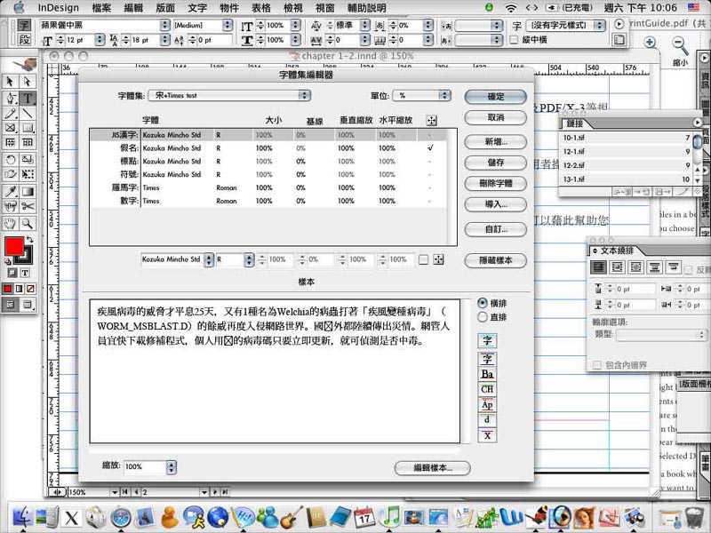Click the CH sample guide icon
This screenshot has width=711, height=533.
pos(487,389)
